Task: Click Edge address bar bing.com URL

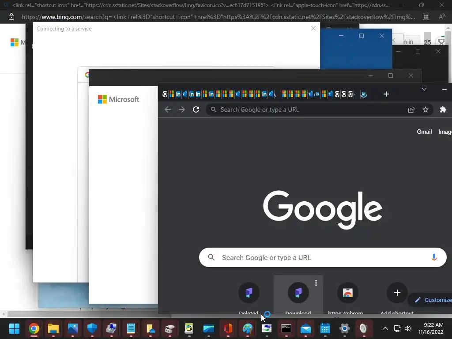Action: (x=218, y=17)
